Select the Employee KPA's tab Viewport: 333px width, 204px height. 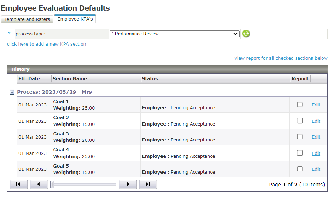[x=75, y=19]
